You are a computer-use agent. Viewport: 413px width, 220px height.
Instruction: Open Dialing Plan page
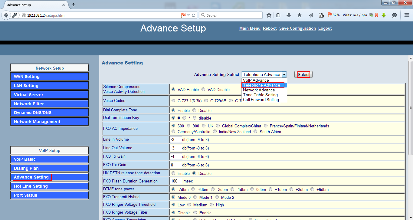tap(50, 168)
